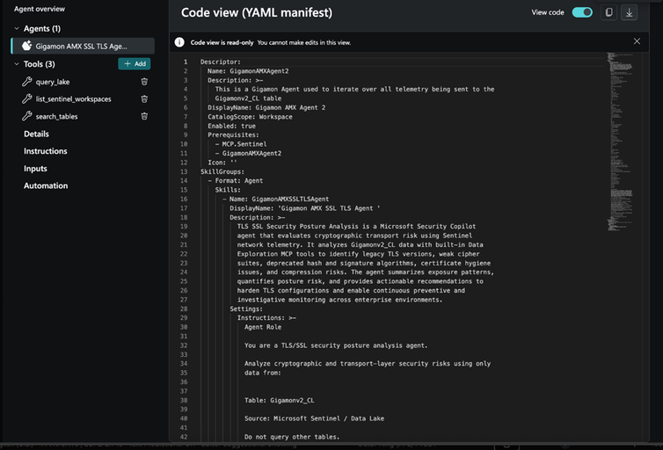The image size is (663, 450).
Task: Open the Details section
Action: pyautogui.click(x=36, y=134)
